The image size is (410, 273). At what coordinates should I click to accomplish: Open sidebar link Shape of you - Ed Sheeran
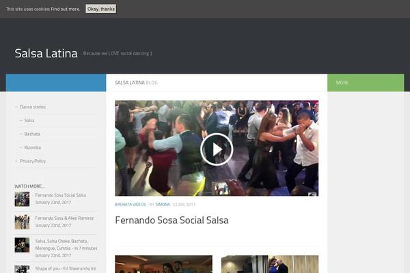(66, 268)
